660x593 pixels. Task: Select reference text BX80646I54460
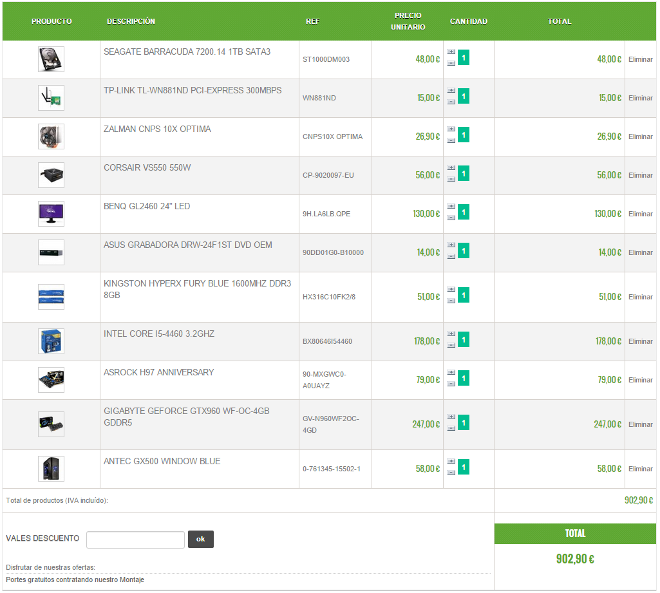click(x=328, y=342)
